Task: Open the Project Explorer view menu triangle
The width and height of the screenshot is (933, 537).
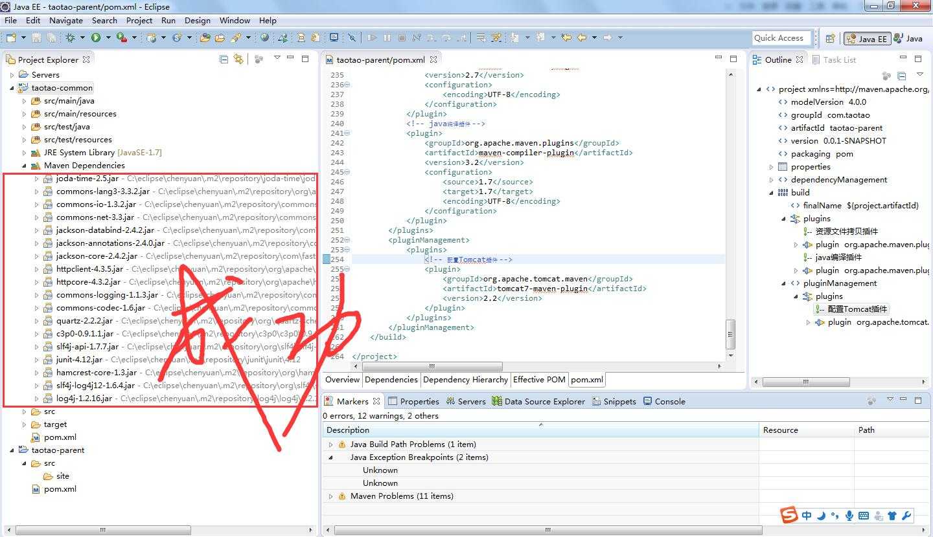Action: tap(277, 58)
